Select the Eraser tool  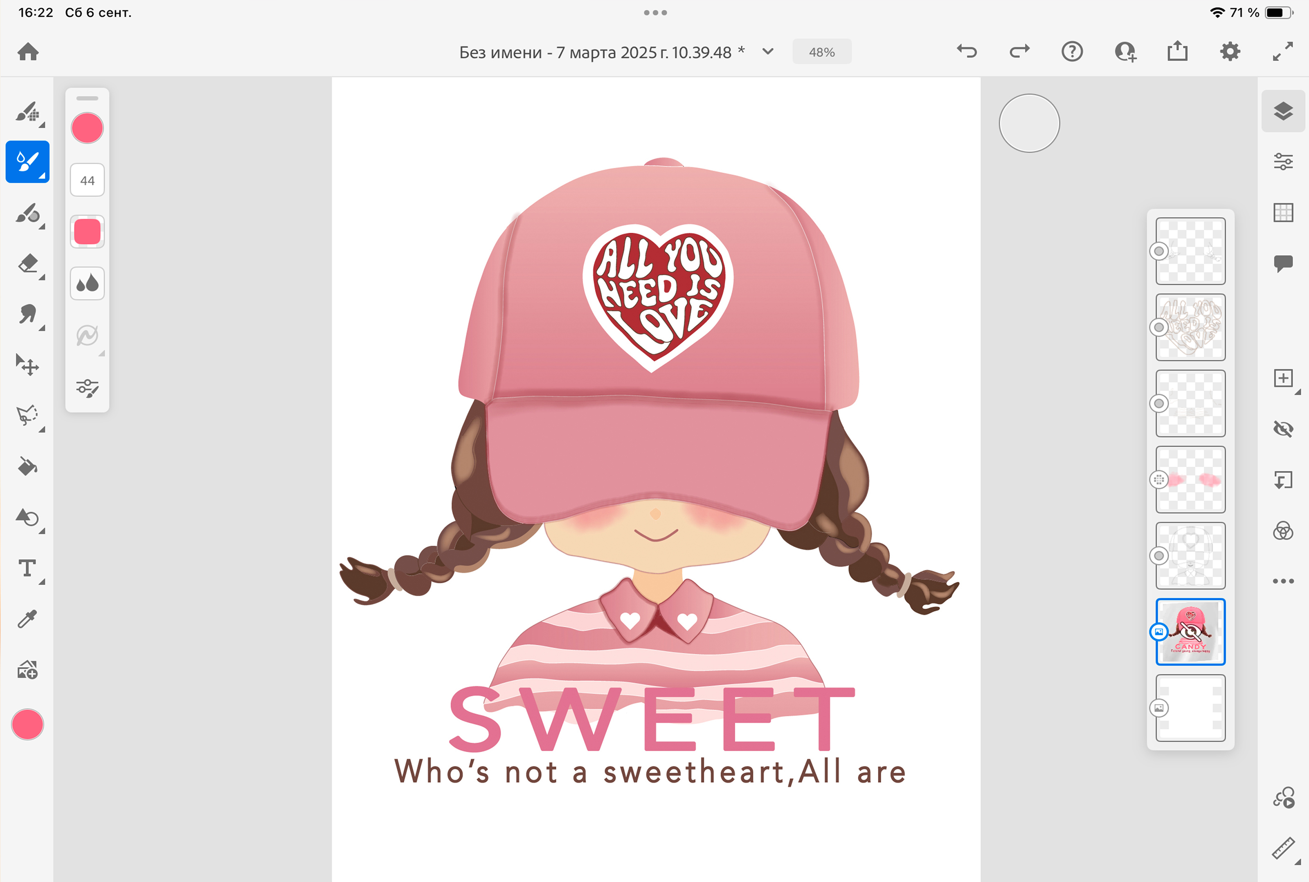(27, 264)
